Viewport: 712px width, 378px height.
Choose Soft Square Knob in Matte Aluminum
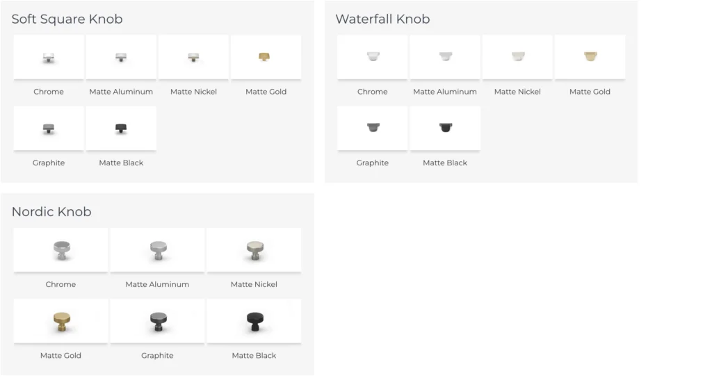pyautogui.click(x=121, y=57)
